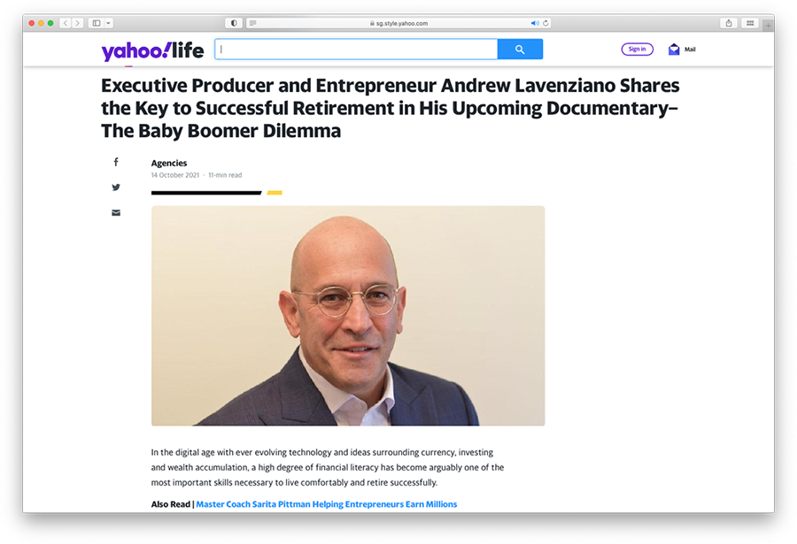Go forward to next page
Viewport: 797px width, 544px height.
77,23
